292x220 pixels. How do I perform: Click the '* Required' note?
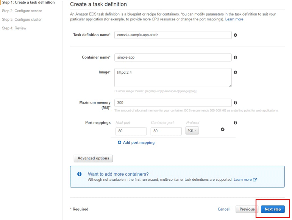(79, 209)
